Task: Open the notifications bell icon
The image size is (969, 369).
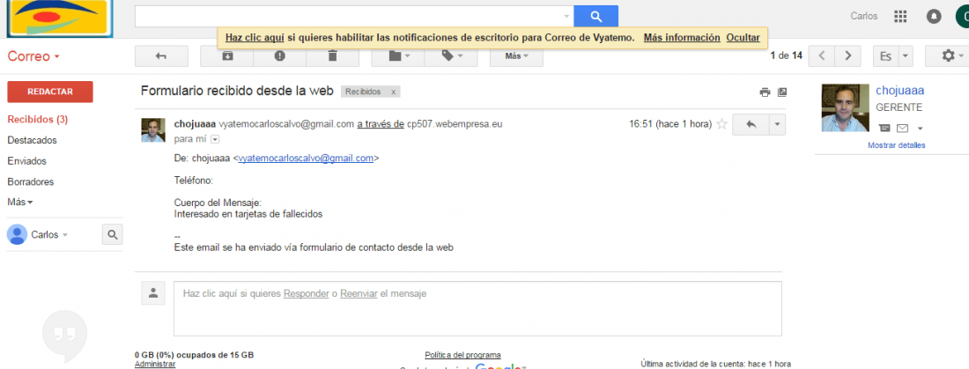Action: pyautogui.click(x=934, y=16)
